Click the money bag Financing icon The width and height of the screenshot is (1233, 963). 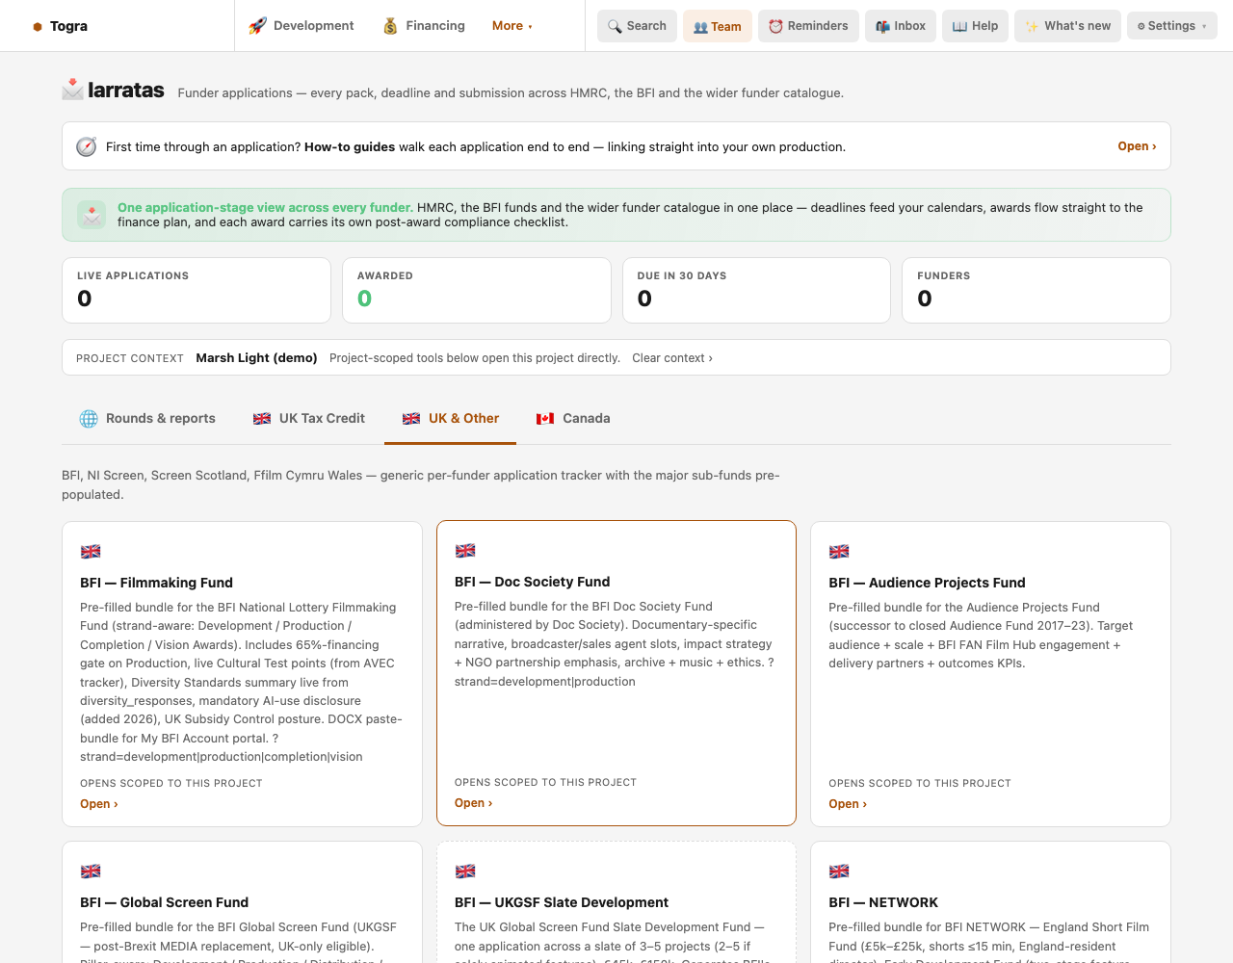[390, 26]
